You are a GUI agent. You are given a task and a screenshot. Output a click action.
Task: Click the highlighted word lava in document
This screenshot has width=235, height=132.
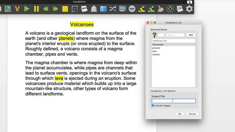59,78
